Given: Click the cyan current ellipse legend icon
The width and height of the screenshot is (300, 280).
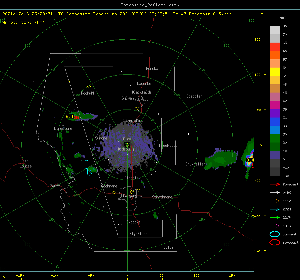Looking at the screenshot, I should (x=275, y=234).
